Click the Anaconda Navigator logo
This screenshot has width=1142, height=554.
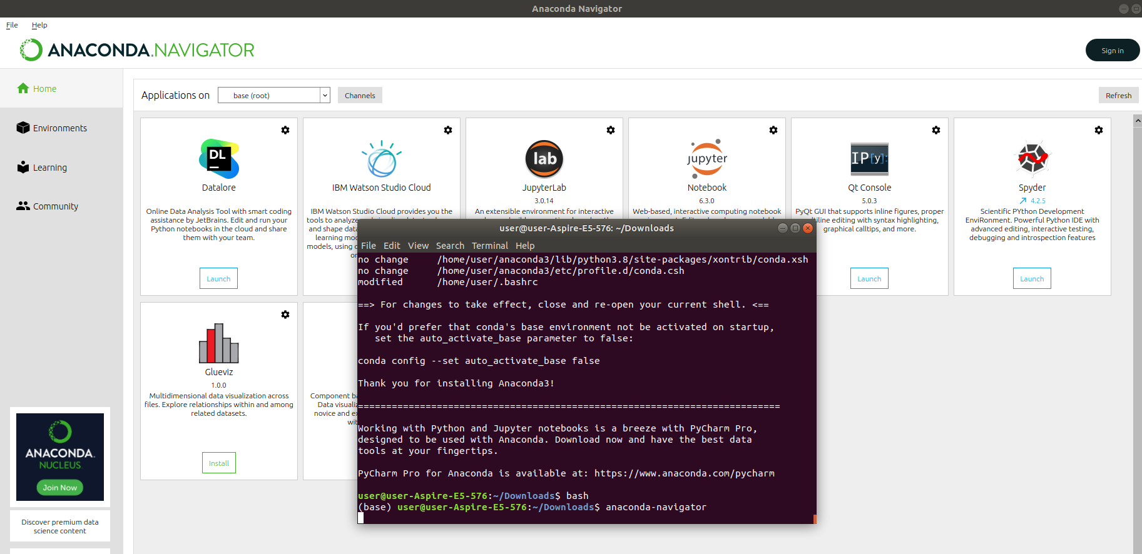pyautogui.click(x=137, y=50)
